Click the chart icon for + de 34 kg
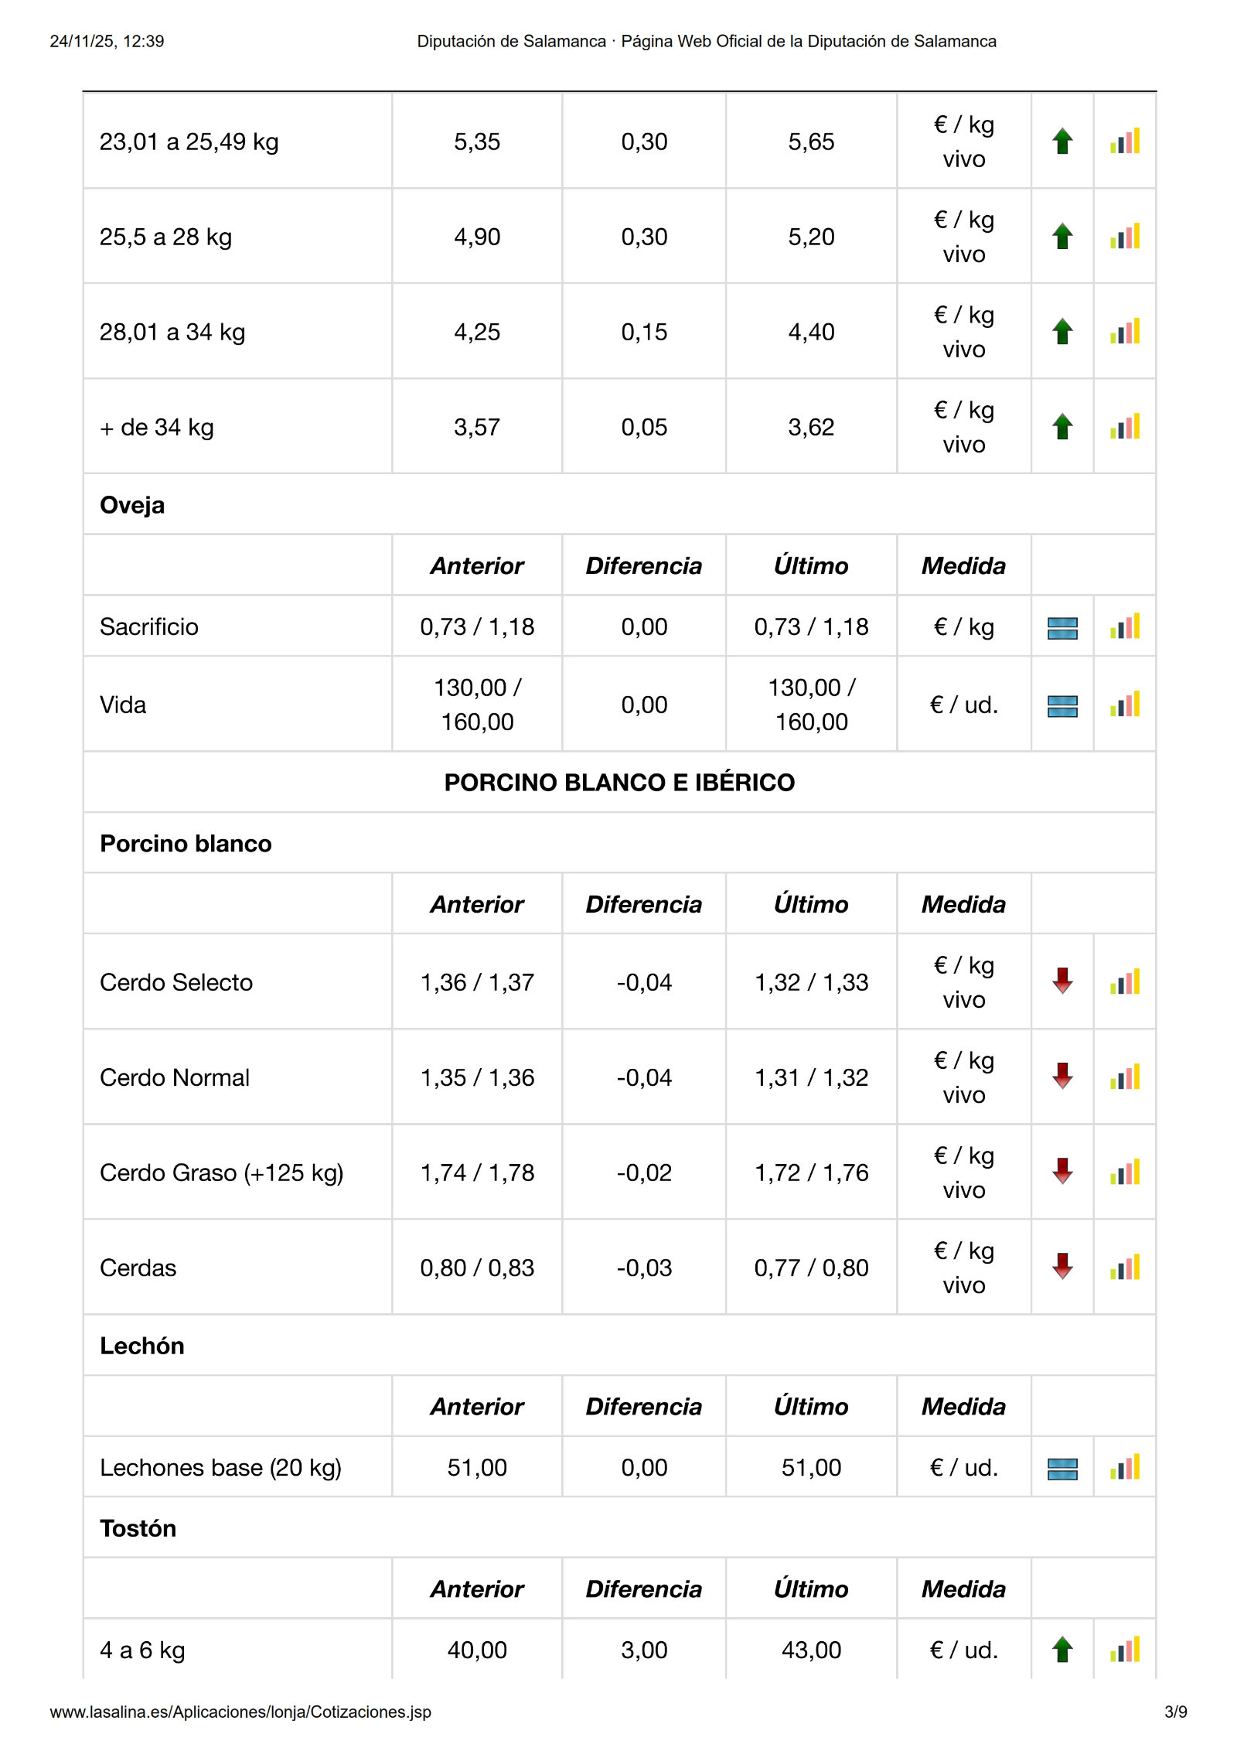1237x1751 pixels. (x=1125, y=426)
